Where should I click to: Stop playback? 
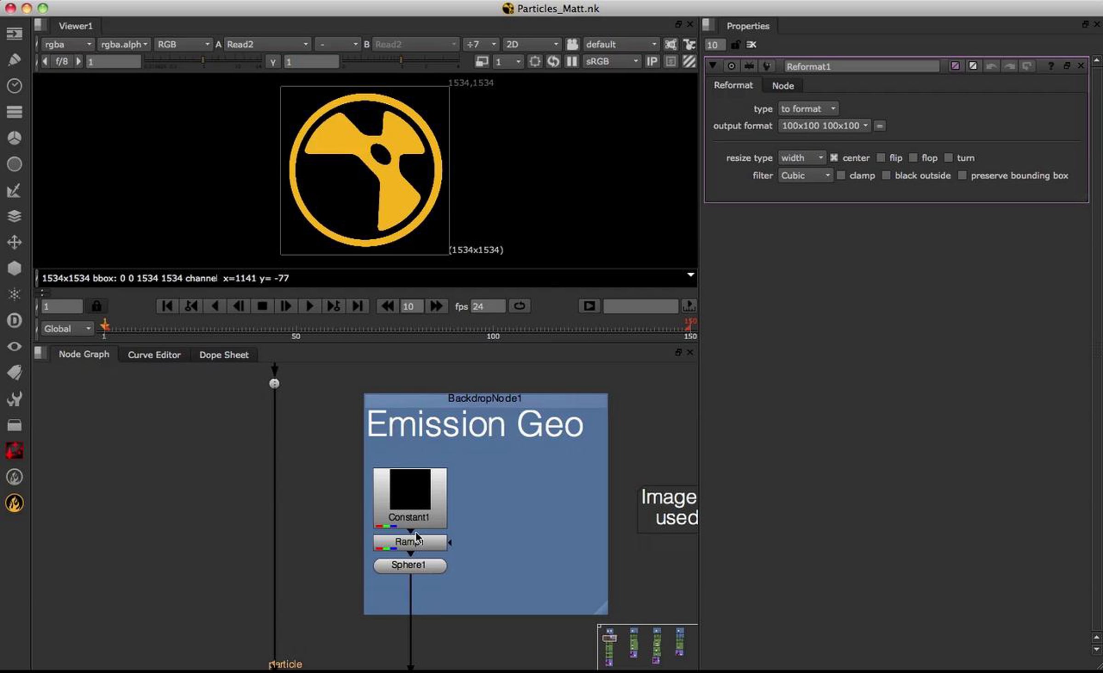tap(262, 306)
